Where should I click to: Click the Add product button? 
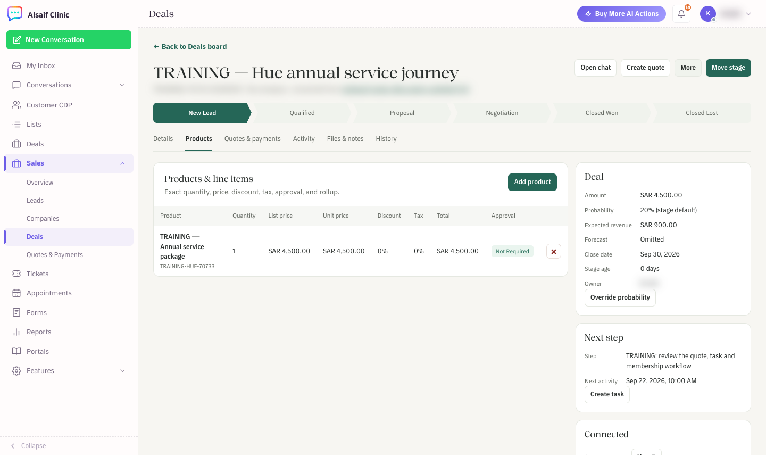pyautogui.click(x=532, y=182)
